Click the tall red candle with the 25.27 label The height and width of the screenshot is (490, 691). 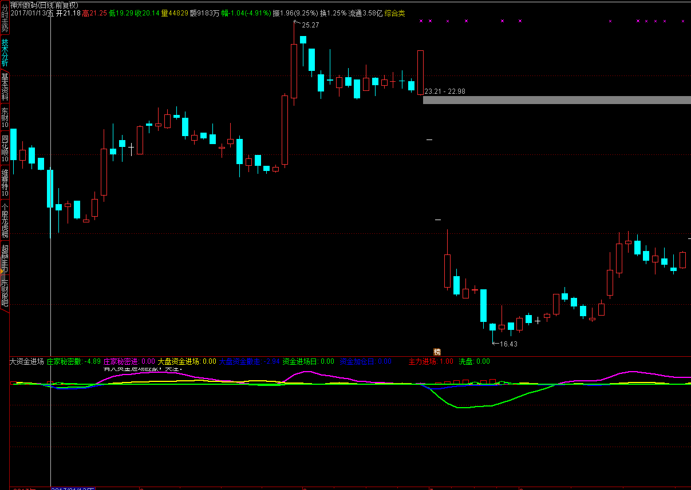[294, 71]
